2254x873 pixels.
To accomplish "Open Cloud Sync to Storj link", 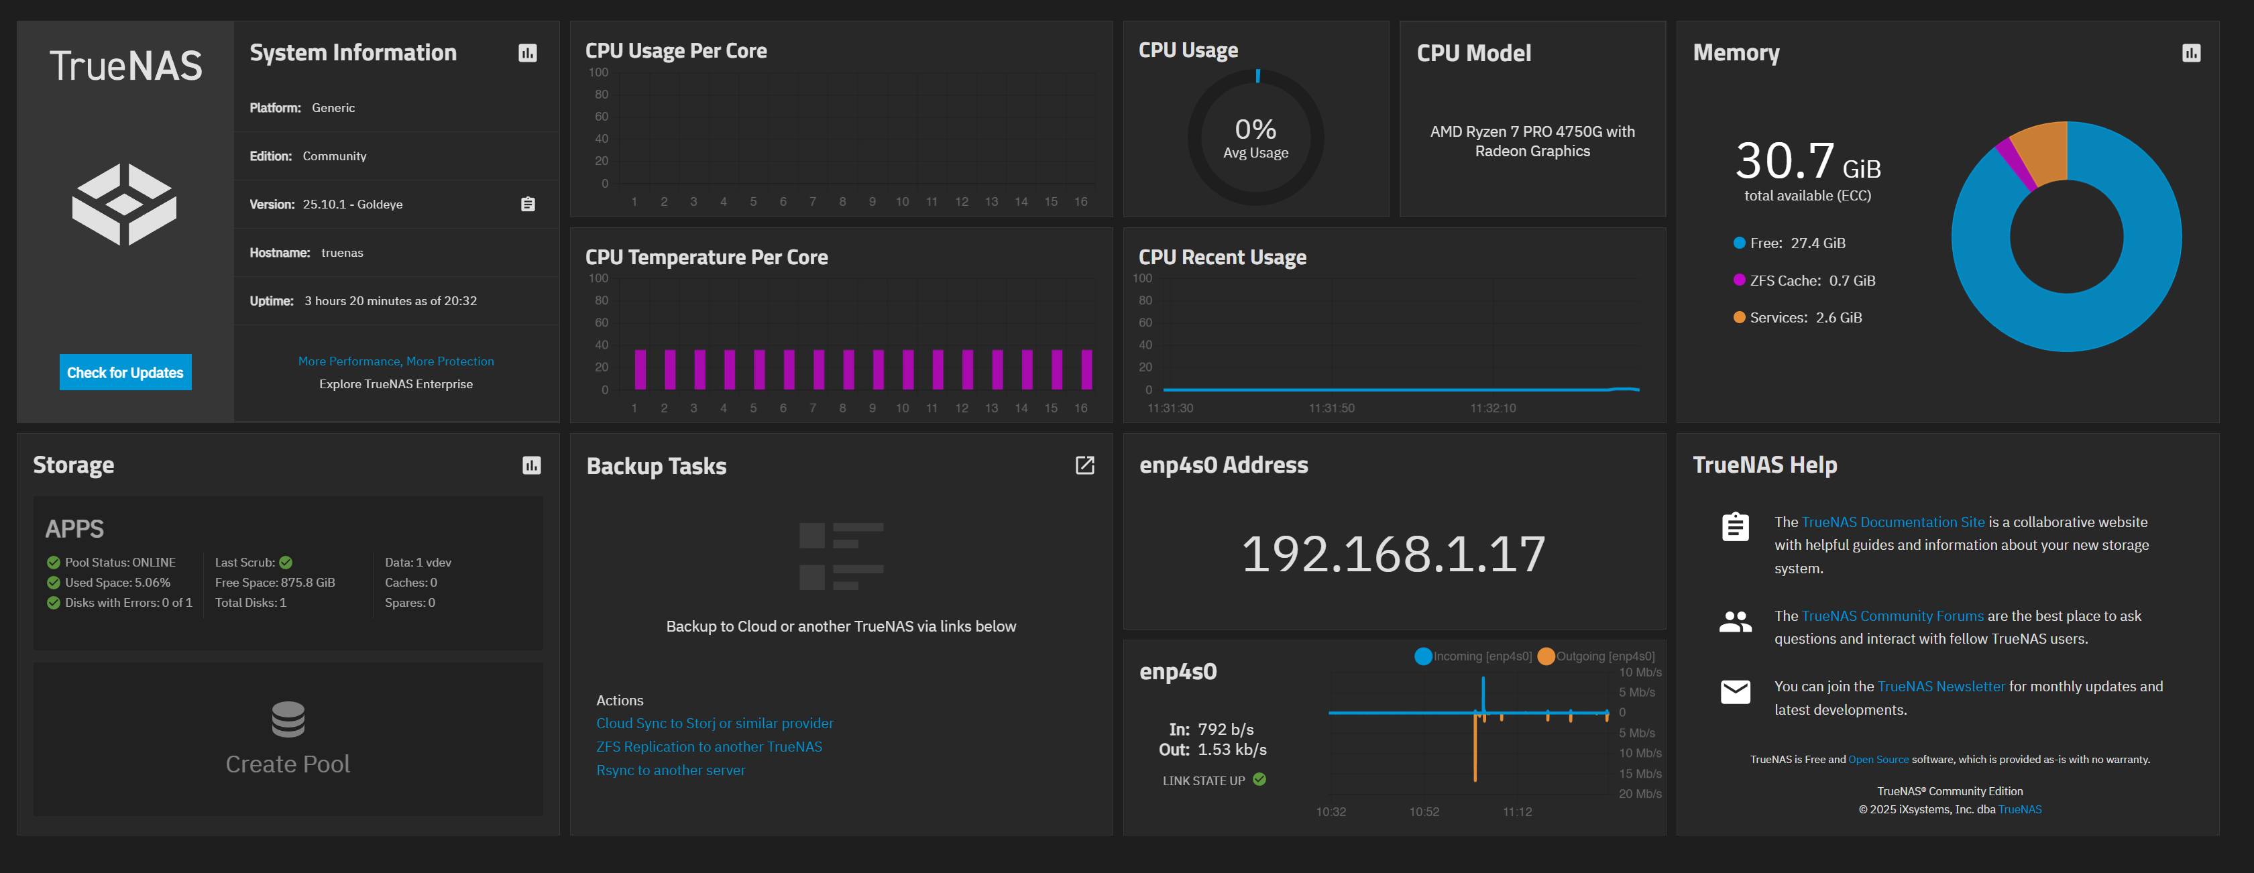I will pyautogui.click(x=714, y=723).
